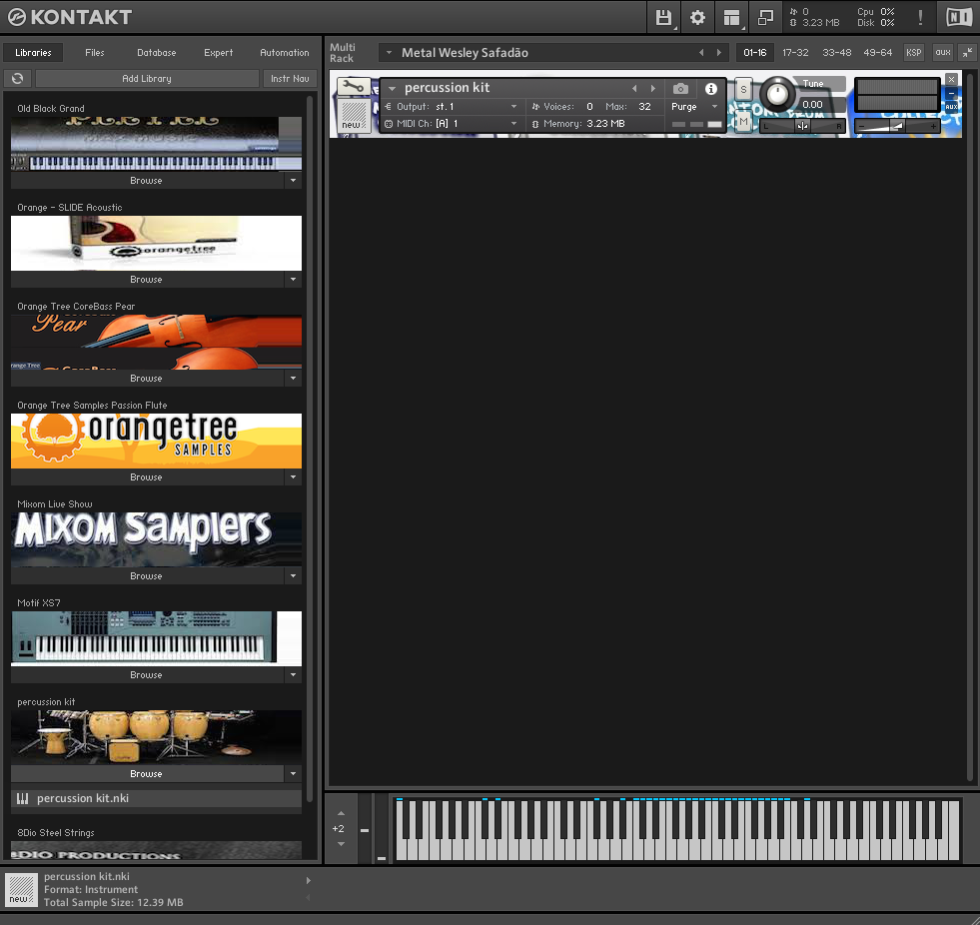Shift keyboard octave up

(x=342, y=814)
